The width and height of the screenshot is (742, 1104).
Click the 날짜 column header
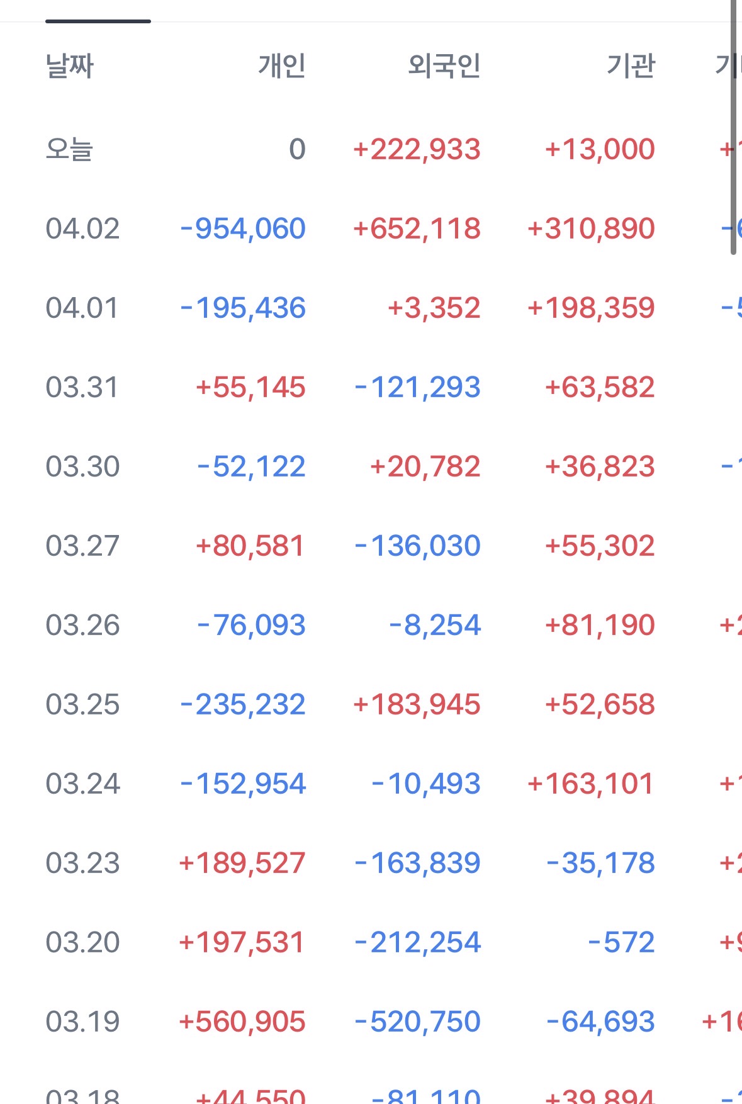[69, 66]
